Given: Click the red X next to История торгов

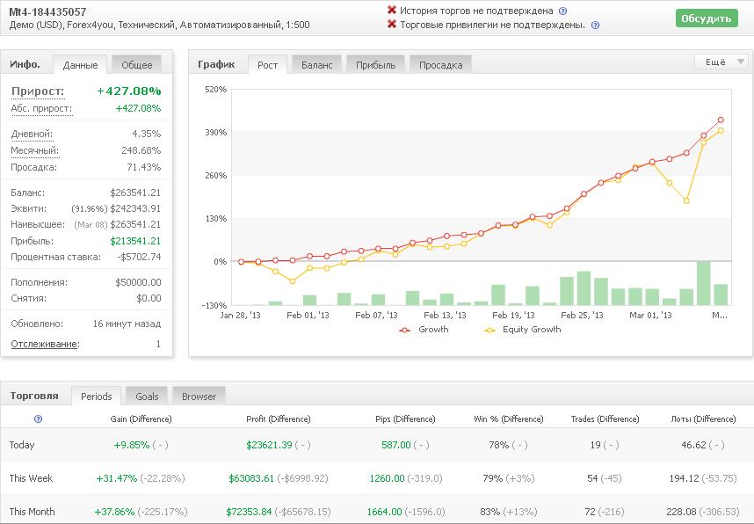Looking at the screenshot, I should click(391, 10).
